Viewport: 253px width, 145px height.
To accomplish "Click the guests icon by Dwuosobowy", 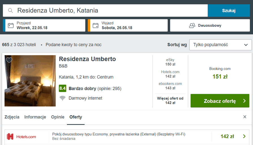I will pos(192,25).
